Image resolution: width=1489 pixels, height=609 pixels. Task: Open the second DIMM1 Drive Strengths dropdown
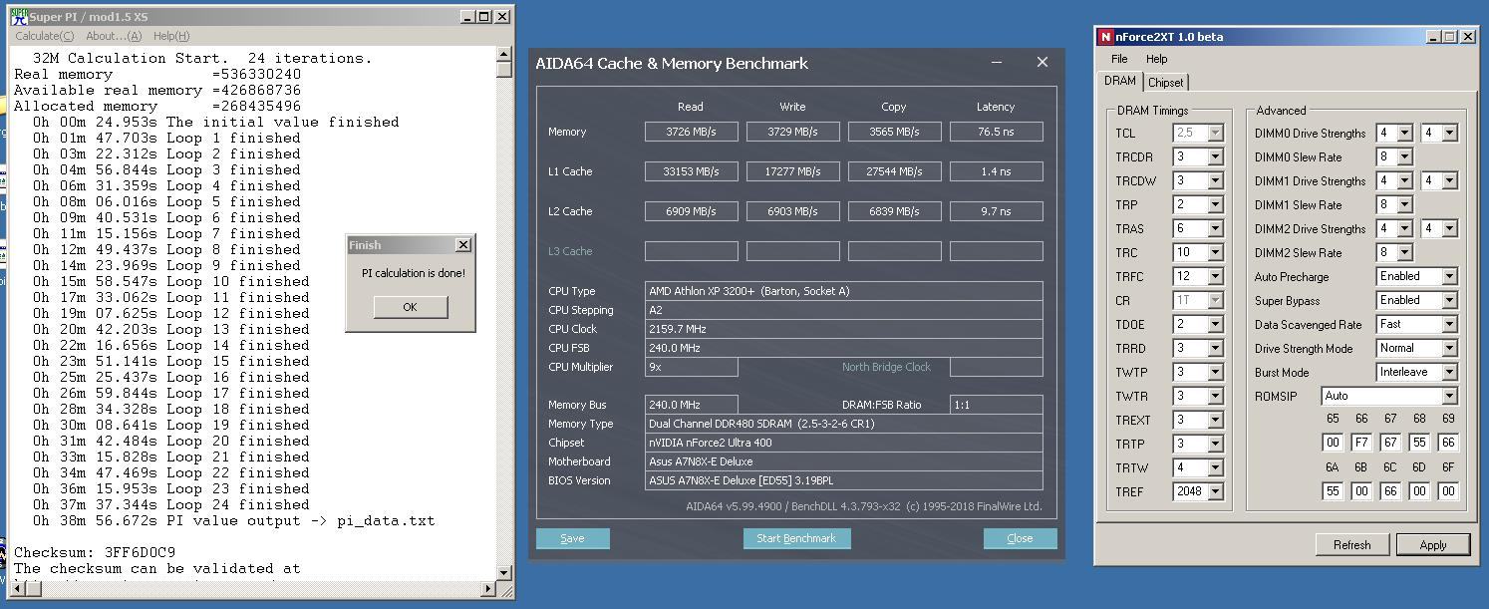click(1449, 180)
